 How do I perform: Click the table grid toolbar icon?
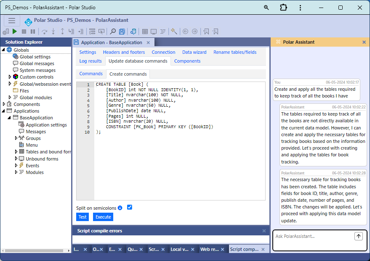(145, 32)
